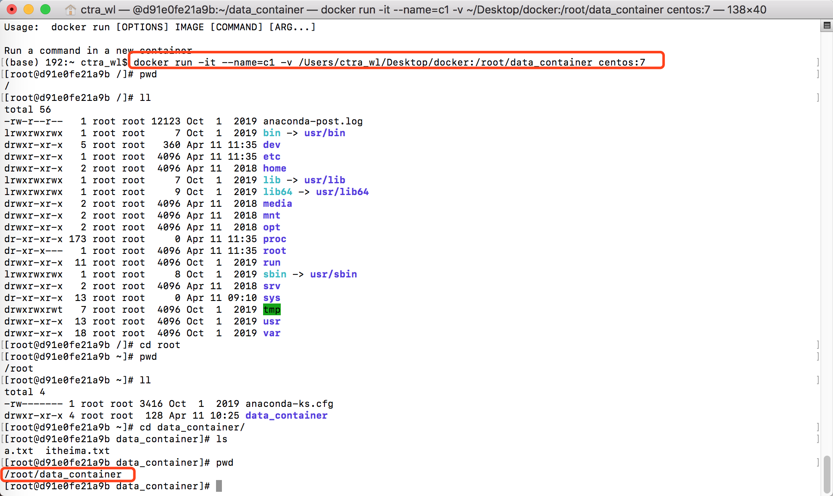
Task: Click the '10:25' timestamp on the data_container row
Action: (224, 416)
